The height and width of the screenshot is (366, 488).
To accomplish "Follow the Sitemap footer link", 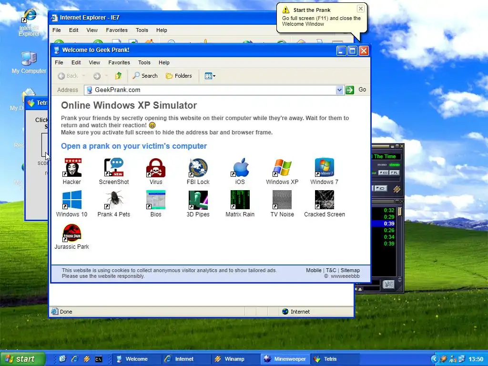I will (x=350, y=270).
